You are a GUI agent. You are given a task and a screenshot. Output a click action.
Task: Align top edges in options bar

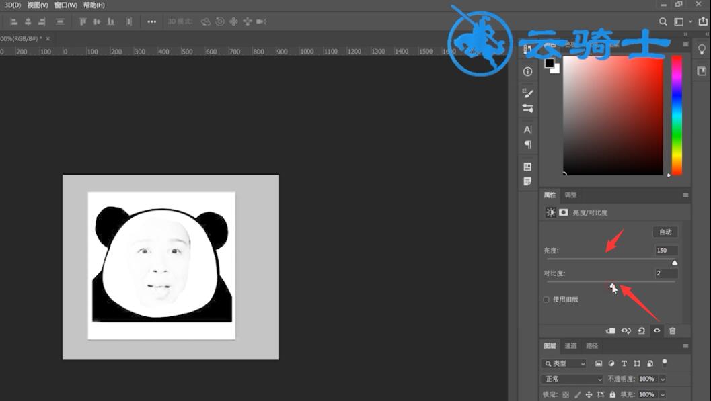pos(83,21)
